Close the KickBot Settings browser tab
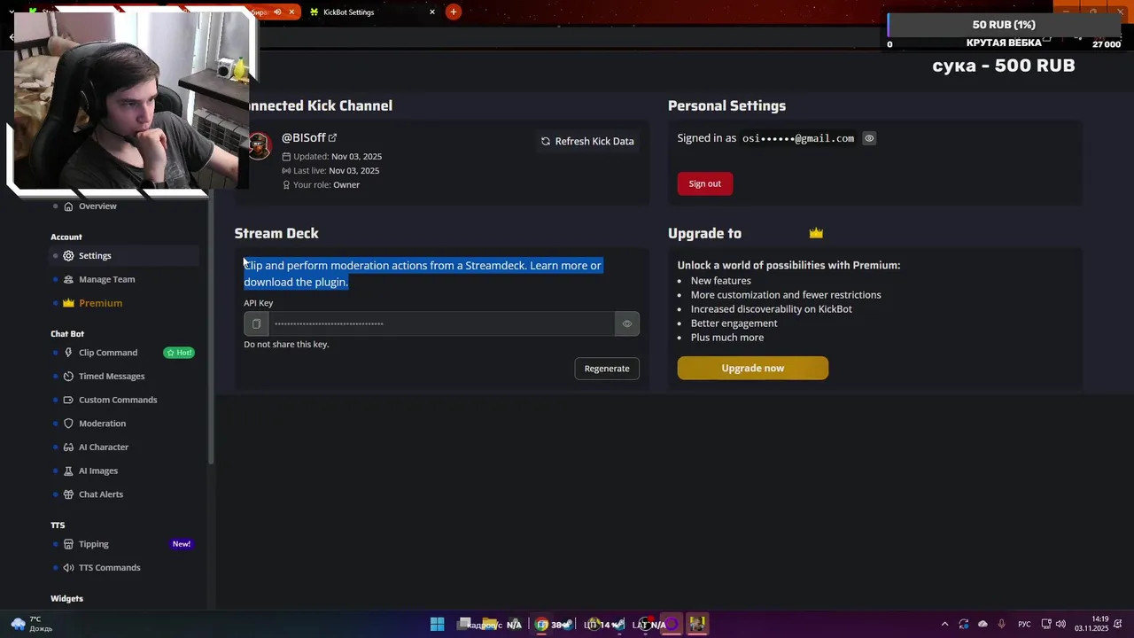This screenshot has height=638, width=1134. tap(432, 12)
